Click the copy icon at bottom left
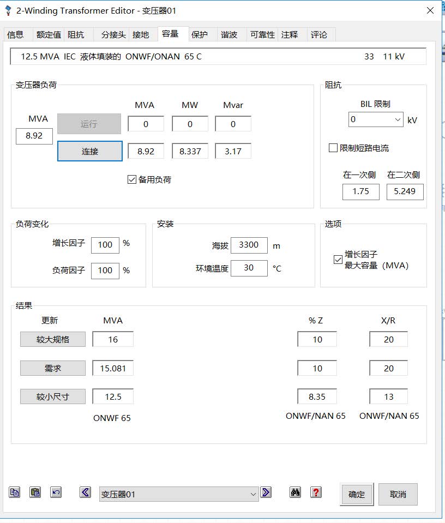This screenshot has width=445, height=523. [x=14, y=492]
